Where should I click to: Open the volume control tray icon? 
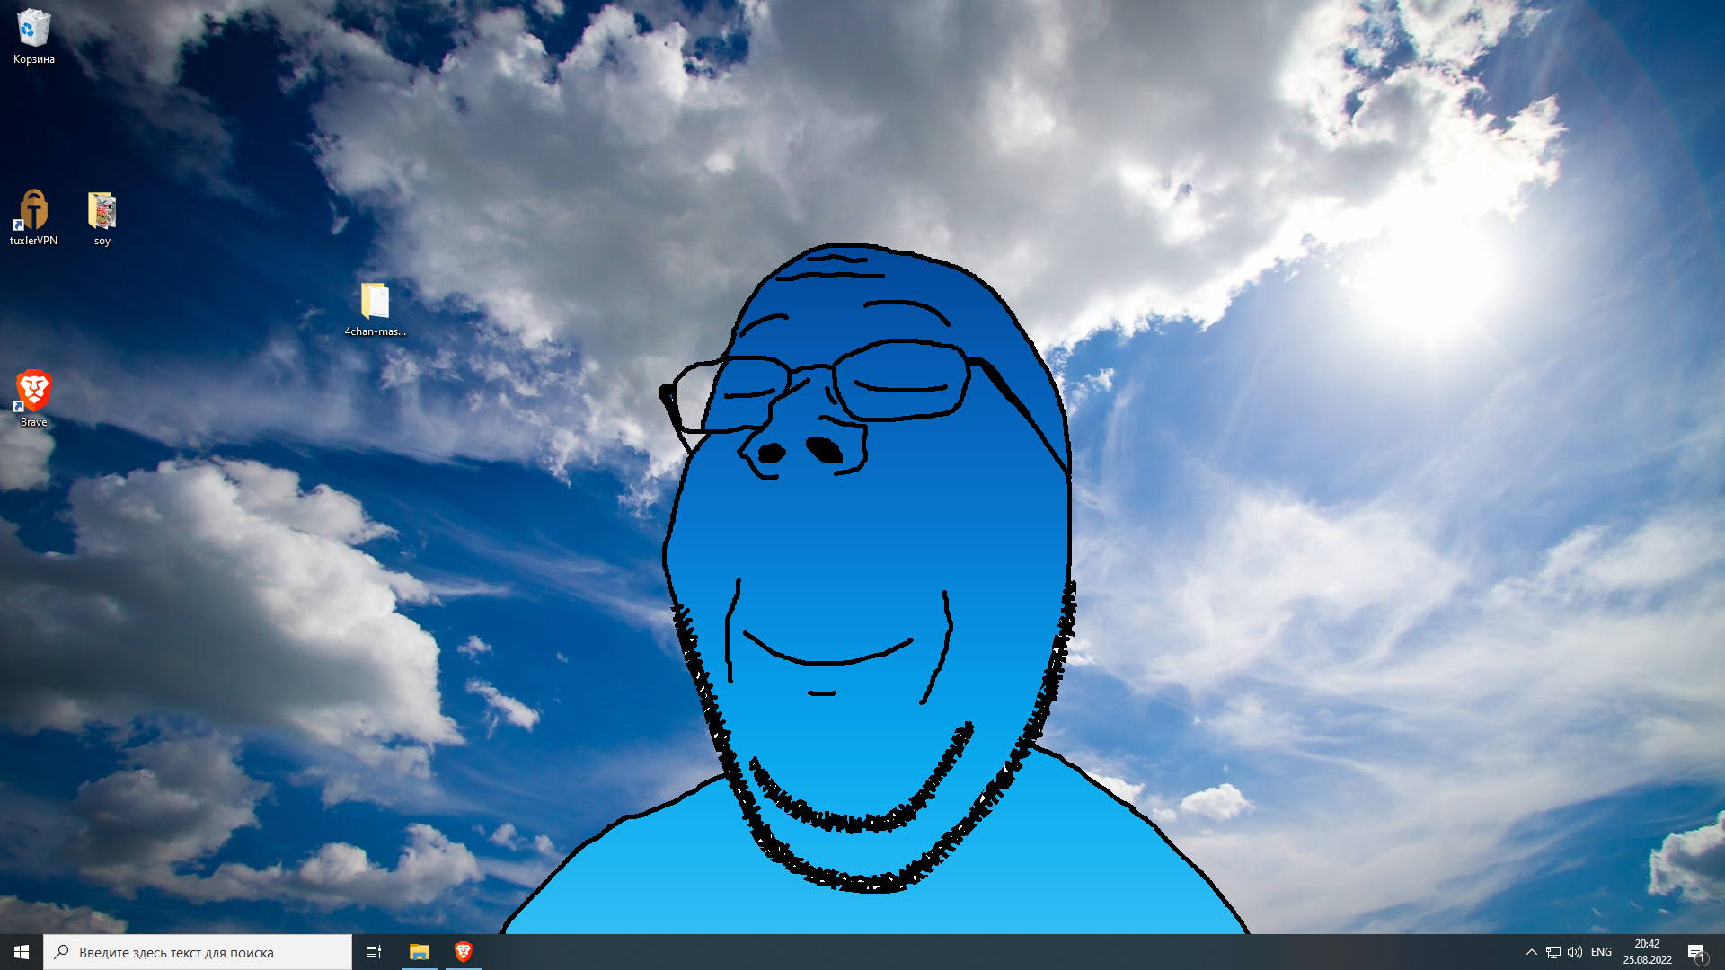coord(1574,952)
